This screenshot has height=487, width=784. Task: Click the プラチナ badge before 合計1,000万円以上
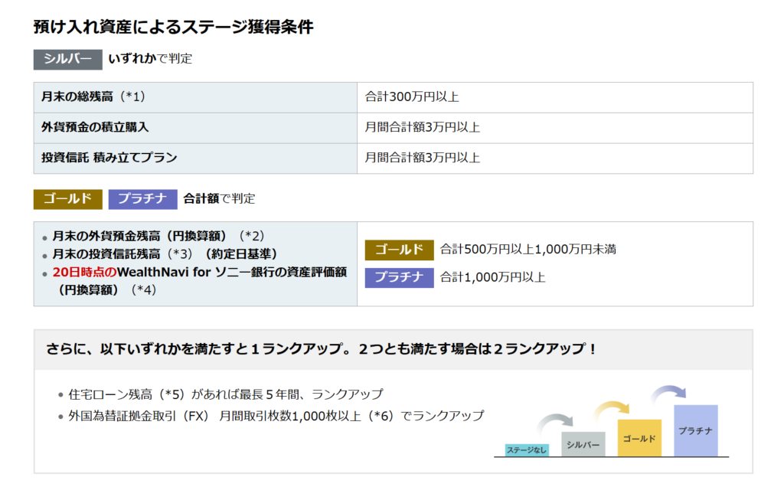tap(399, 278)
